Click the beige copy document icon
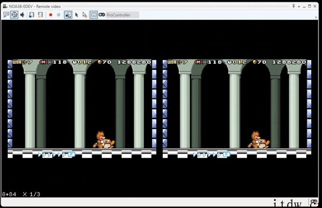 tap(40, 15)
